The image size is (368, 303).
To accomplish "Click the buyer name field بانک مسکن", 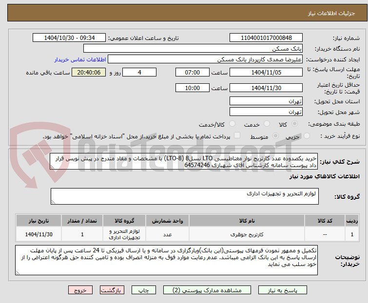I will 193,49.
